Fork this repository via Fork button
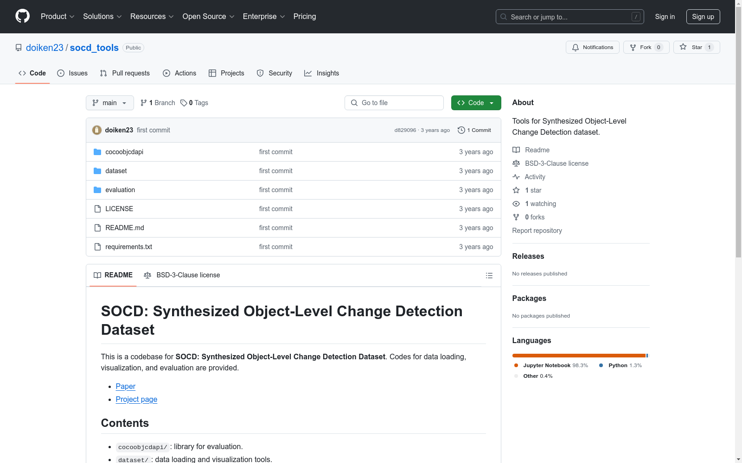This screenshot has height=463, width=742. coord(646,47)
